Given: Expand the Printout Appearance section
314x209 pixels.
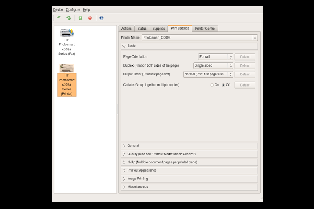Looking at the screenshot, I should coord(189,170).
